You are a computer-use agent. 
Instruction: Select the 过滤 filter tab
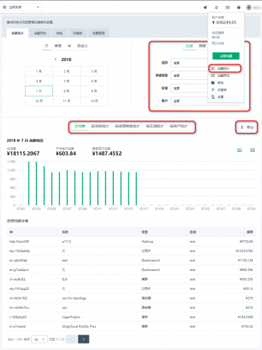[x=189, y=45]
